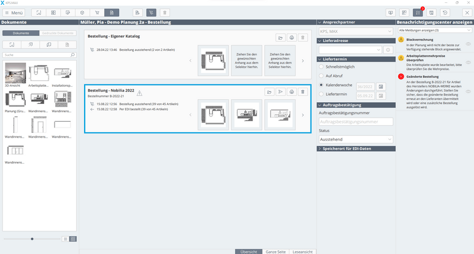This screenshot has height=254, width=474.
Task: Switch to the Ganze Seite view tab
Action: (x=275, y=251)
